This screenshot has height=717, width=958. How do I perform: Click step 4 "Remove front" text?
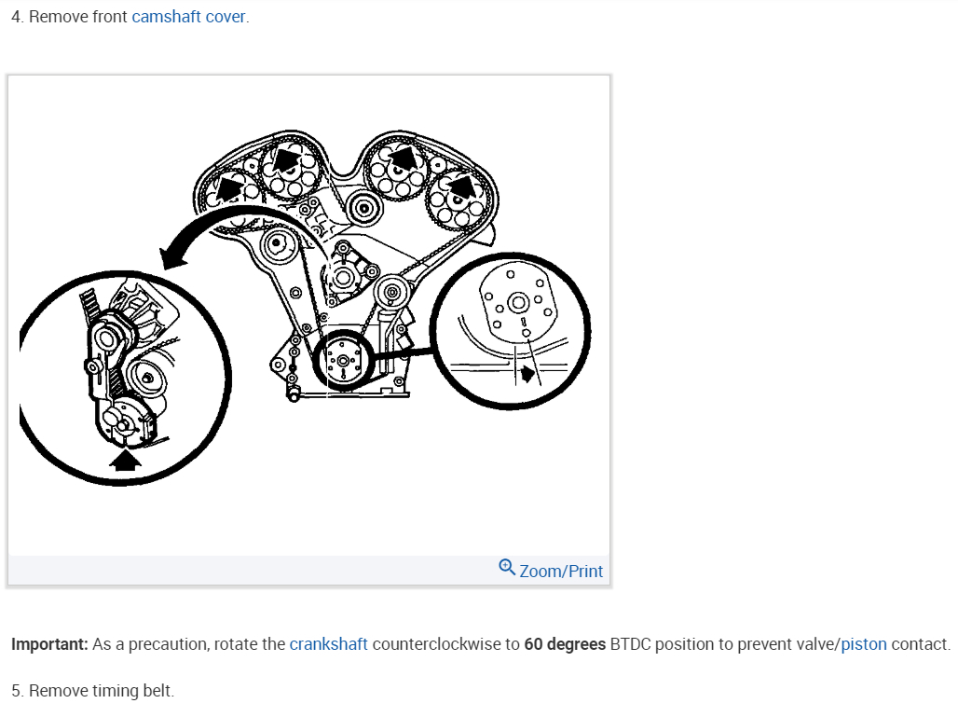point(77,17)
